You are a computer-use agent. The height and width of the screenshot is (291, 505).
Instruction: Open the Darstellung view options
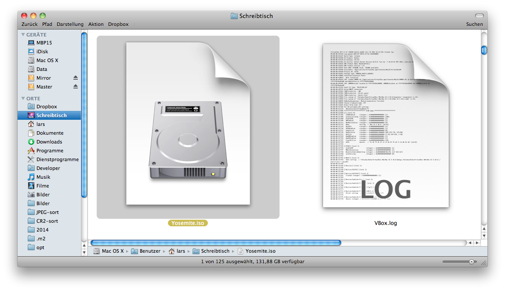(70, 24)
